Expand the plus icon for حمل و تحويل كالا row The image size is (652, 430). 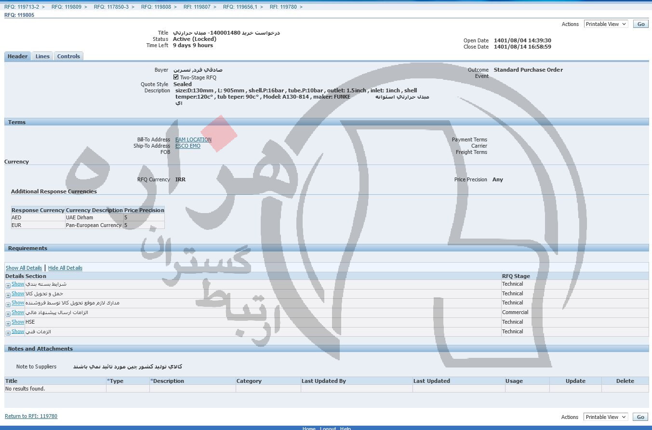pos(8,295)
